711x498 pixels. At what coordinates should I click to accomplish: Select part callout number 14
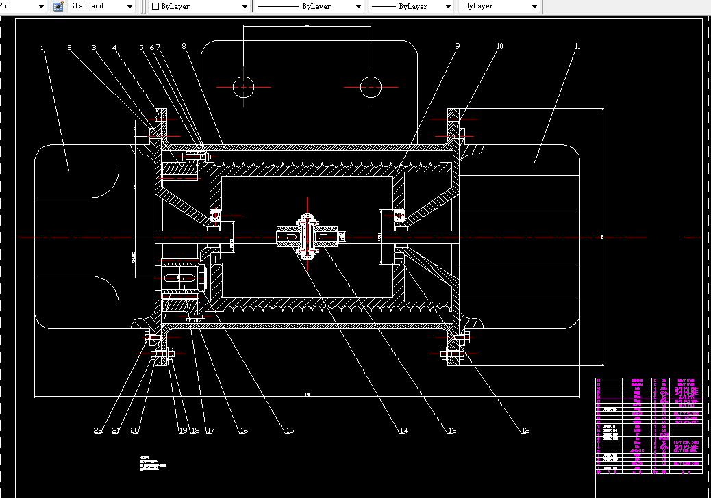pyautogui.click(x=403, y=430)
